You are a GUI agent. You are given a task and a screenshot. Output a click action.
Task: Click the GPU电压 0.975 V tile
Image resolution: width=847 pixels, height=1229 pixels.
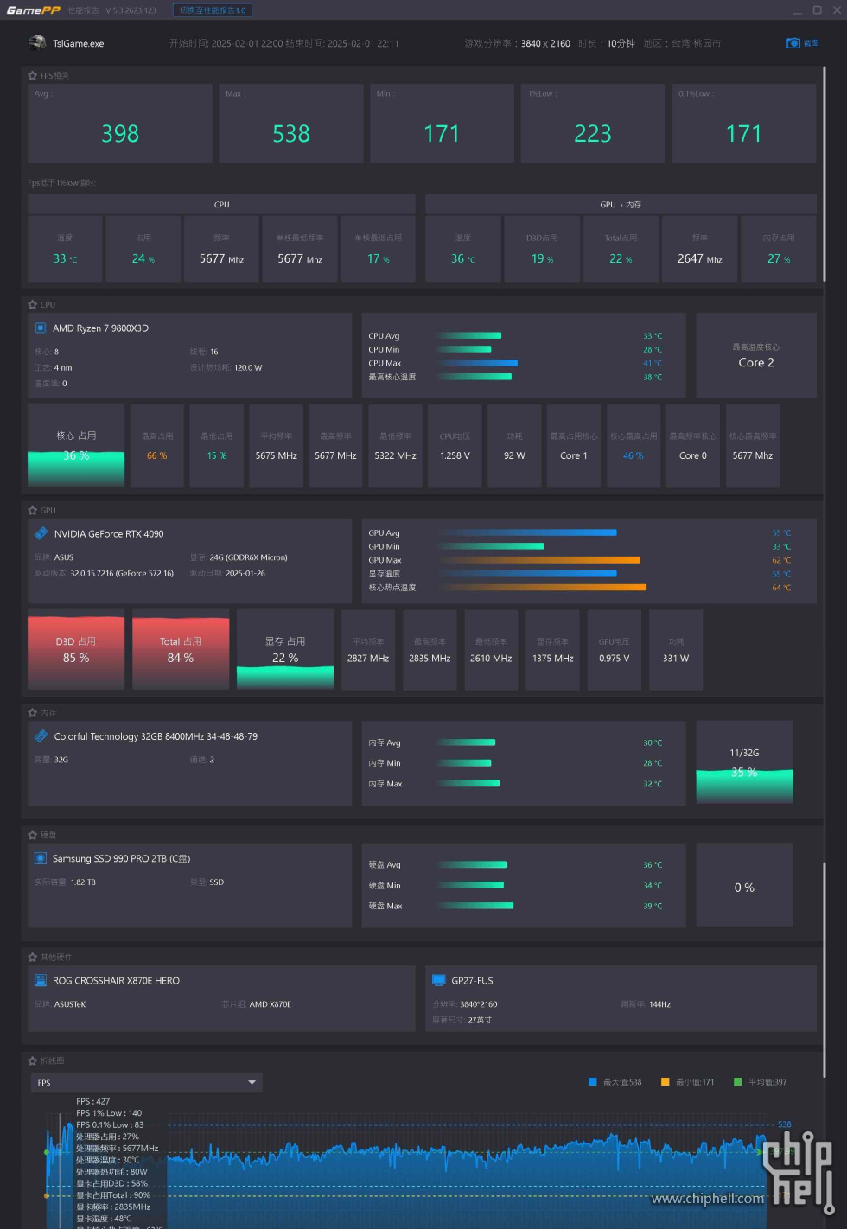(x=615, y=650)
